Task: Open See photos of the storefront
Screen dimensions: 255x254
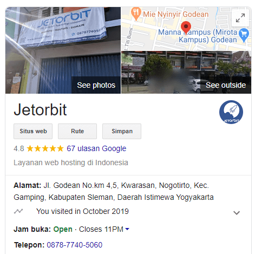Action: (96, 85)
